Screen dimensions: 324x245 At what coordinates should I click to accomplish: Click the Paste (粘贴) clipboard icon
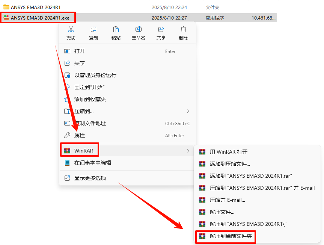116,30
